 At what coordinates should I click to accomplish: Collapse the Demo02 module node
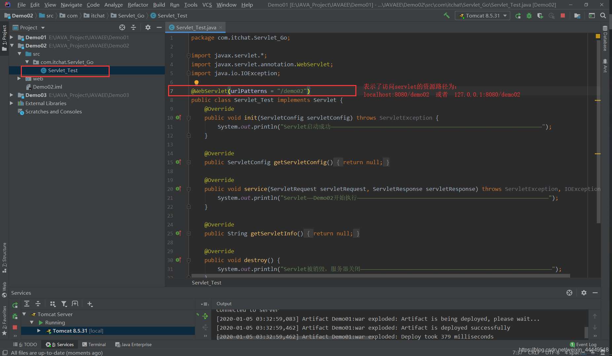pyautogui.click(x=12, y=45)
